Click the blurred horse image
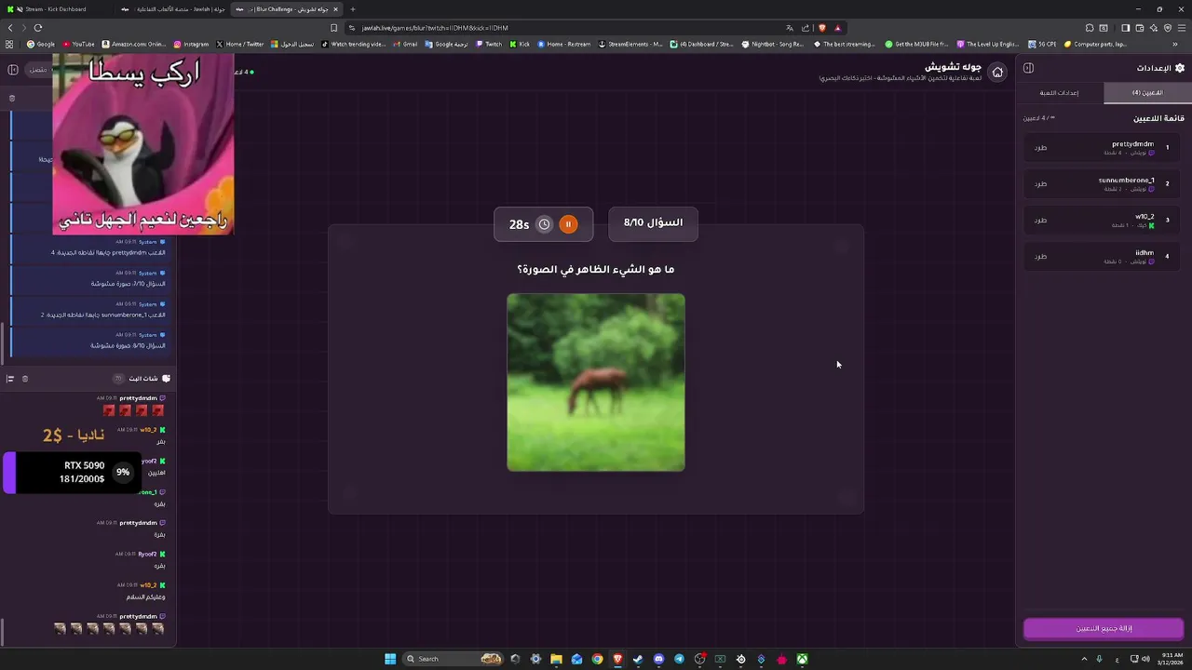Screen dimensions: 1192x670 click(x=596, y=382)
